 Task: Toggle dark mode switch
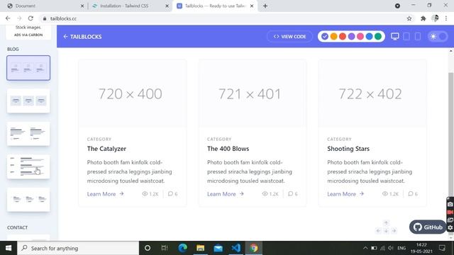click(438, 36)
